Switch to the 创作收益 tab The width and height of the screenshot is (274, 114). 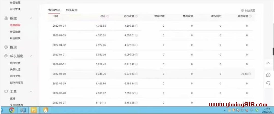[72, 10]
